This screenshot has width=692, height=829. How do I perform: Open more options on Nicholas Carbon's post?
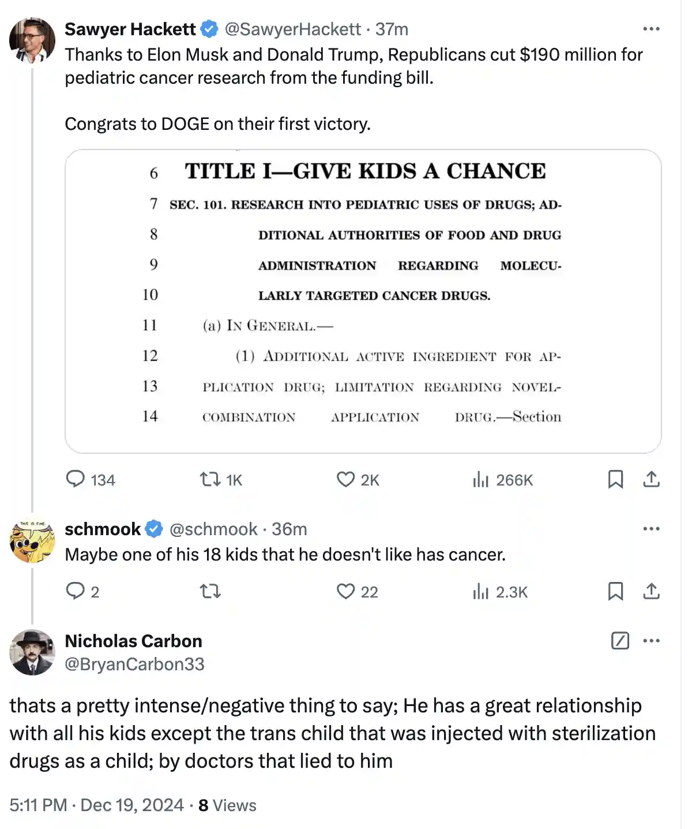pos(651,641)
